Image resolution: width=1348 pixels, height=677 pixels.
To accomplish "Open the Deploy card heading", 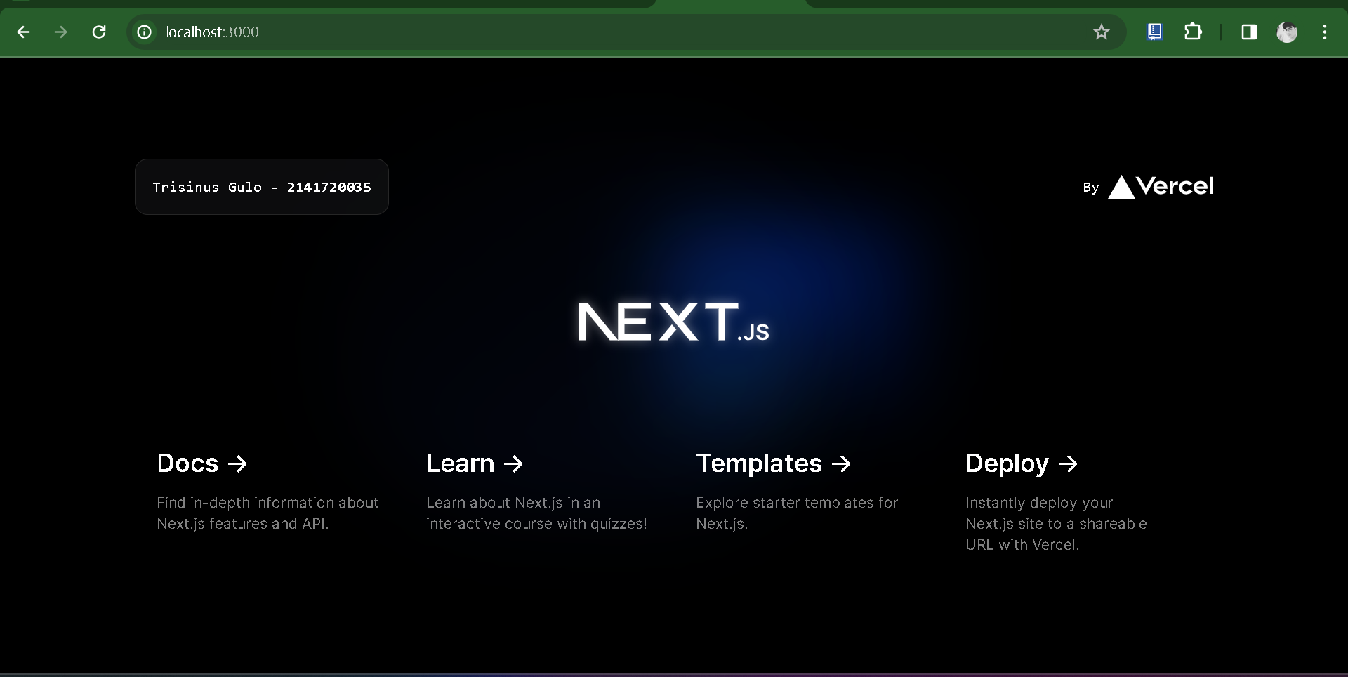I will (1022, 464).
